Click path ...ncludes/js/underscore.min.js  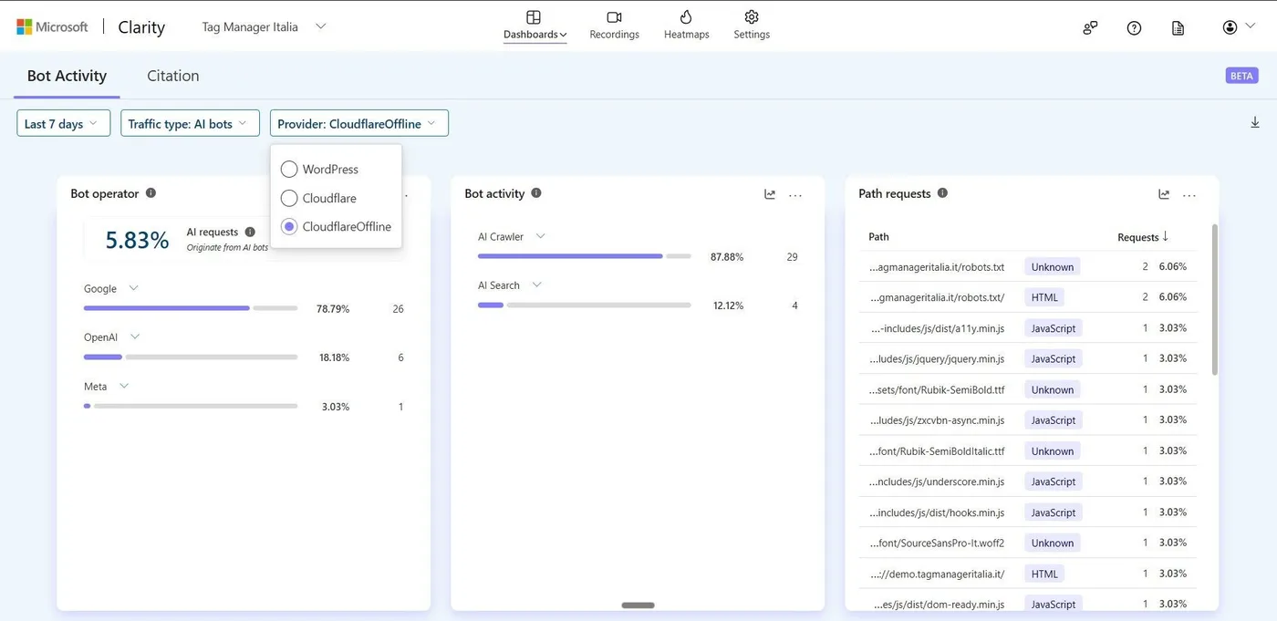tap(937, 481)
